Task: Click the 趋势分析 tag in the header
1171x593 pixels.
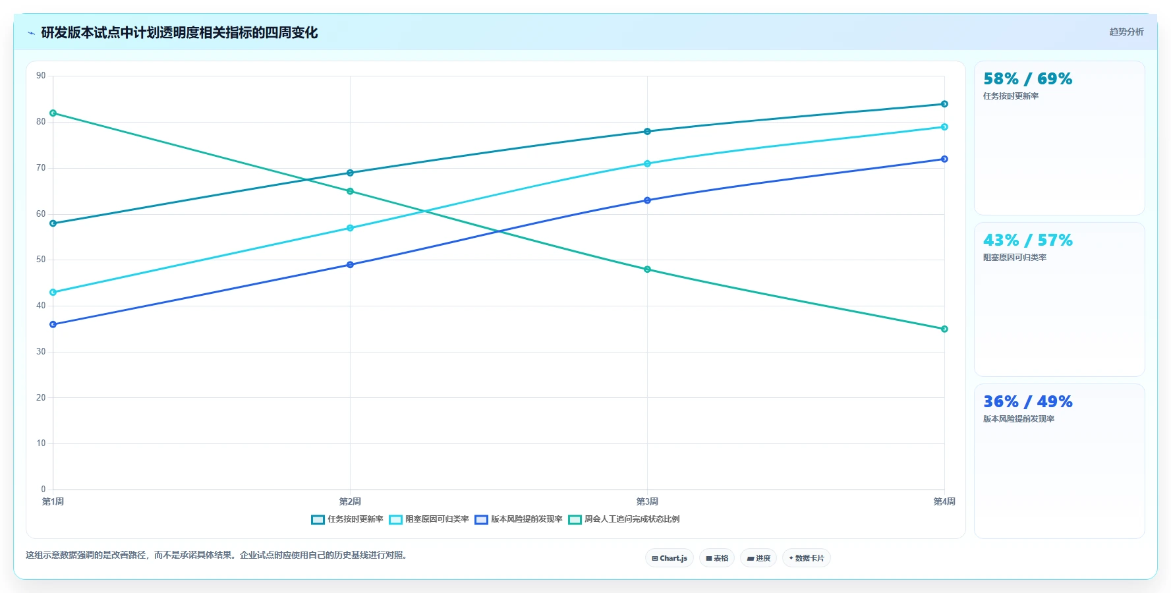Action: [1126, 32]
